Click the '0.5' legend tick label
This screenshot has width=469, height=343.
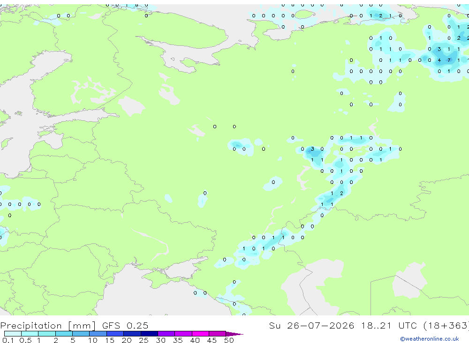(x=25, y=340)
